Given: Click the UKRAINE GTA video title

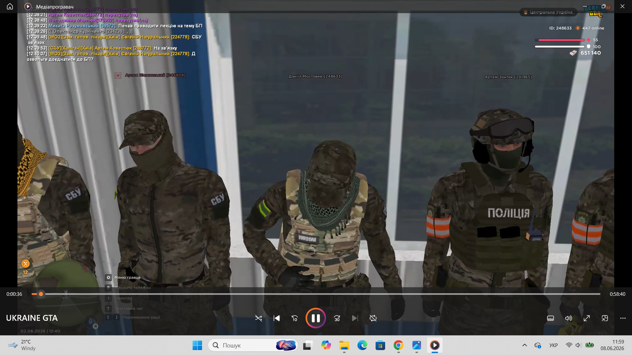Looking at the screenshot, I should [x=32, y=318].
